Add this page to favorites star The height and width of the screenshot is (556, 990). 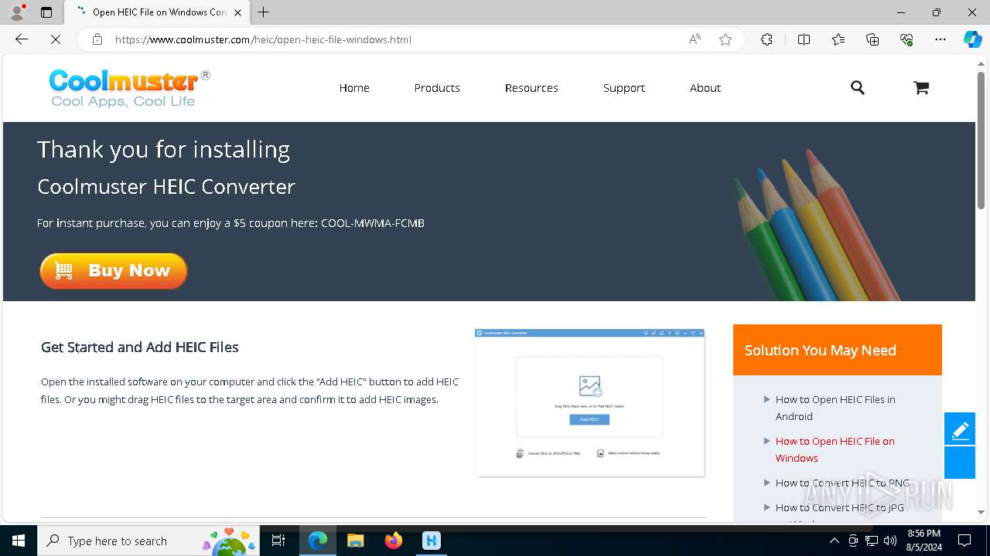(x=725, y=39)
